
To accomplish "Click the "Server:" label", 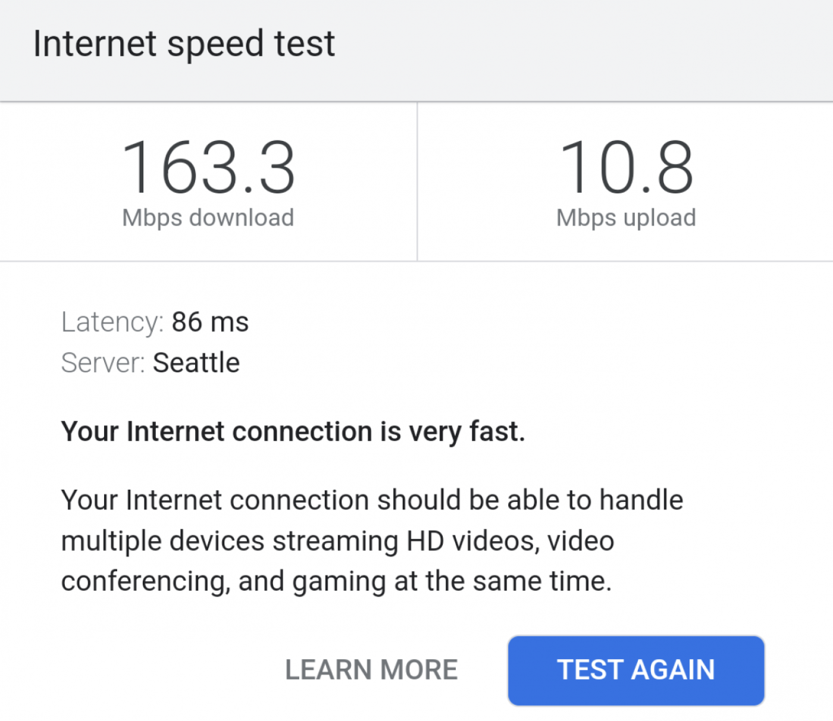I will coord(103,363).
